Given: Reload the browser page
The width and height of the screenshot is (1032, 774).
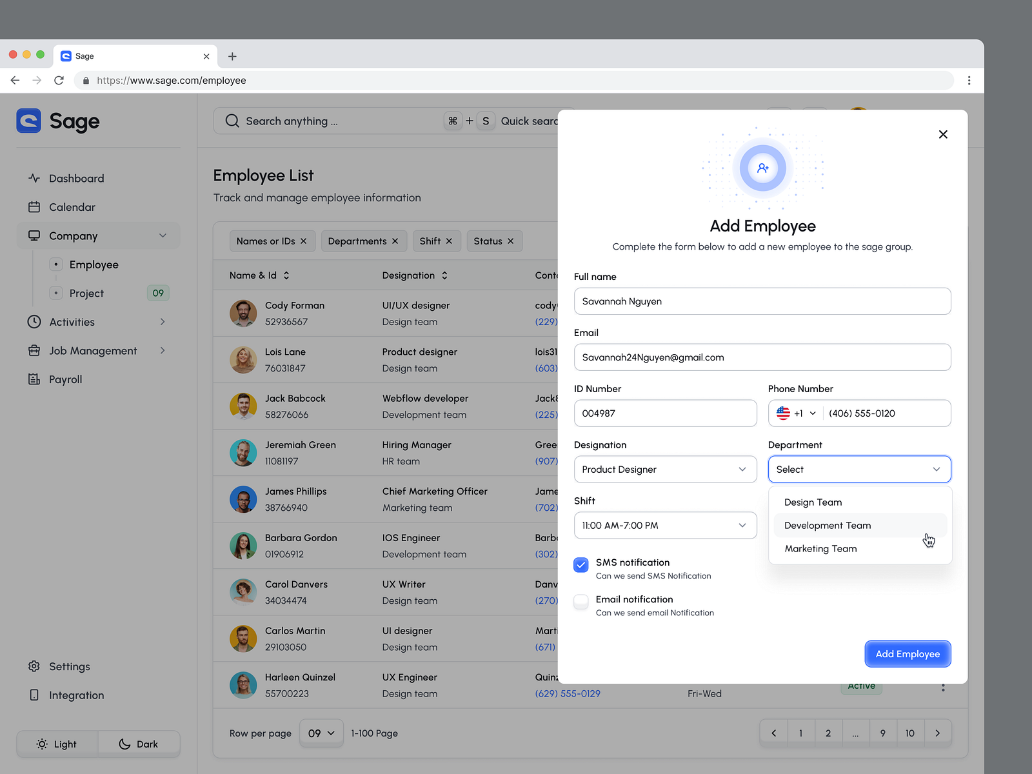Looking at the screenshot, I should 59,81.
